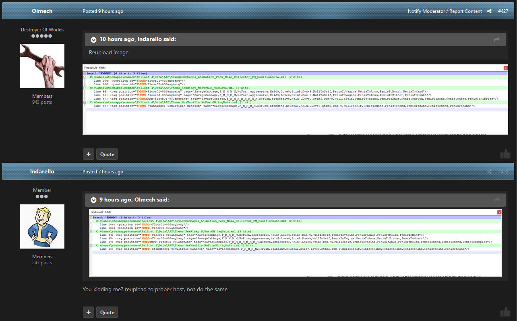MultiQuote Indarello's post with plus button

(x=89, y=312)
